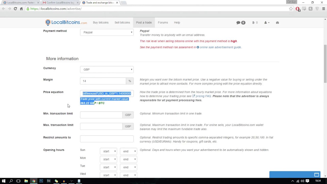Open Photoshop from the taskbar
The image size is (327, 184).
pos(41,181)
